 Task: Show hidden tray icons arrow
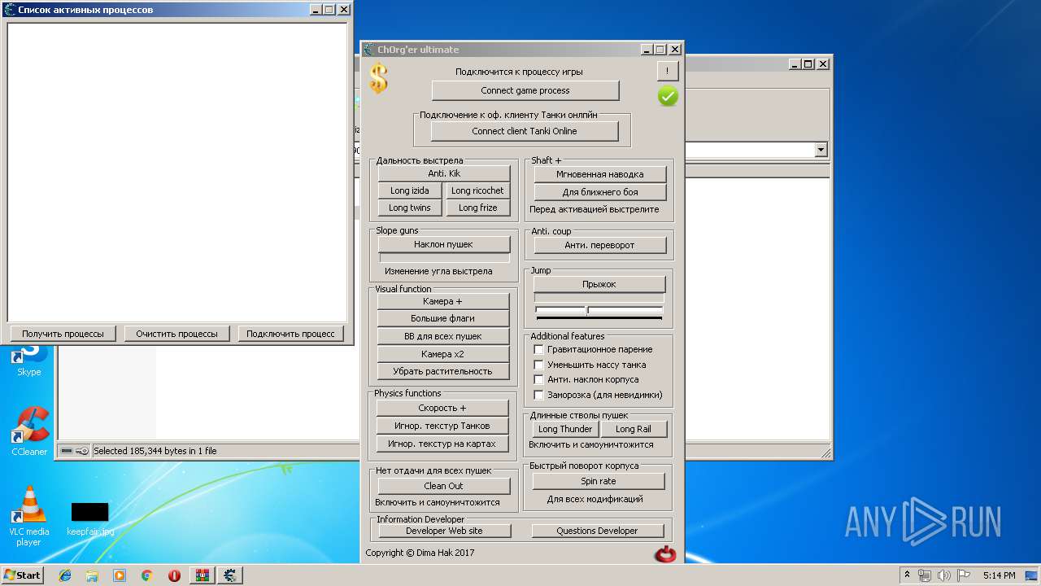(x=907, y=575)
